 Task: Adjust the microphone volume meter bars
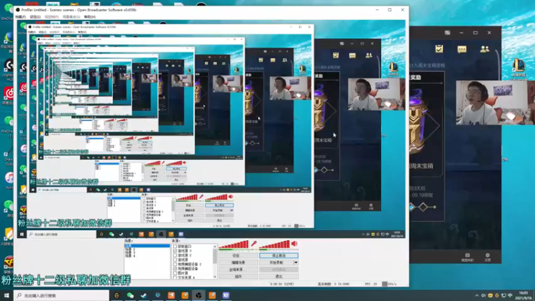[233, 244]
